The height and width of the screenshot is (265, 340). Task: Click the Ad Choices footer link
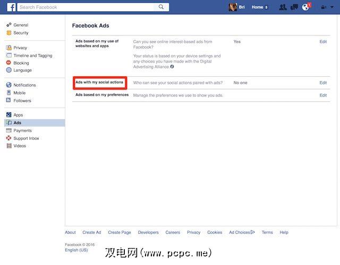(240, 232)
